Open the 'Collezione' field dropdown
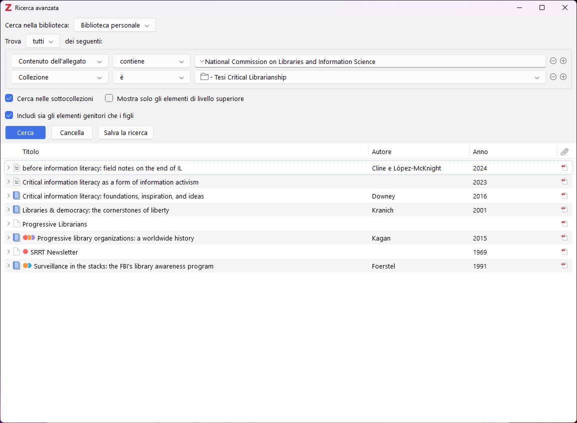The image size is (577, 423). click(59, 77)
